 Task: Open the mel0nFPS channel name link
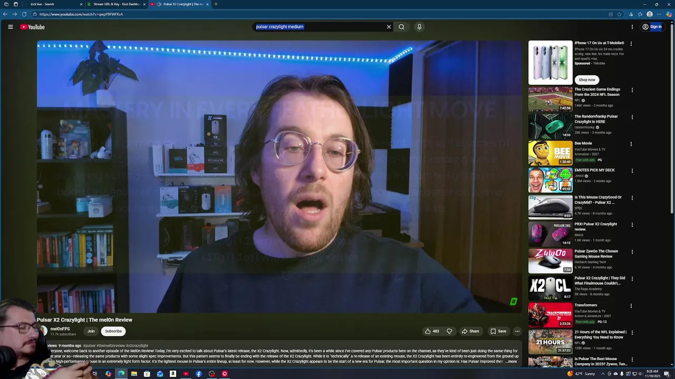60,328
